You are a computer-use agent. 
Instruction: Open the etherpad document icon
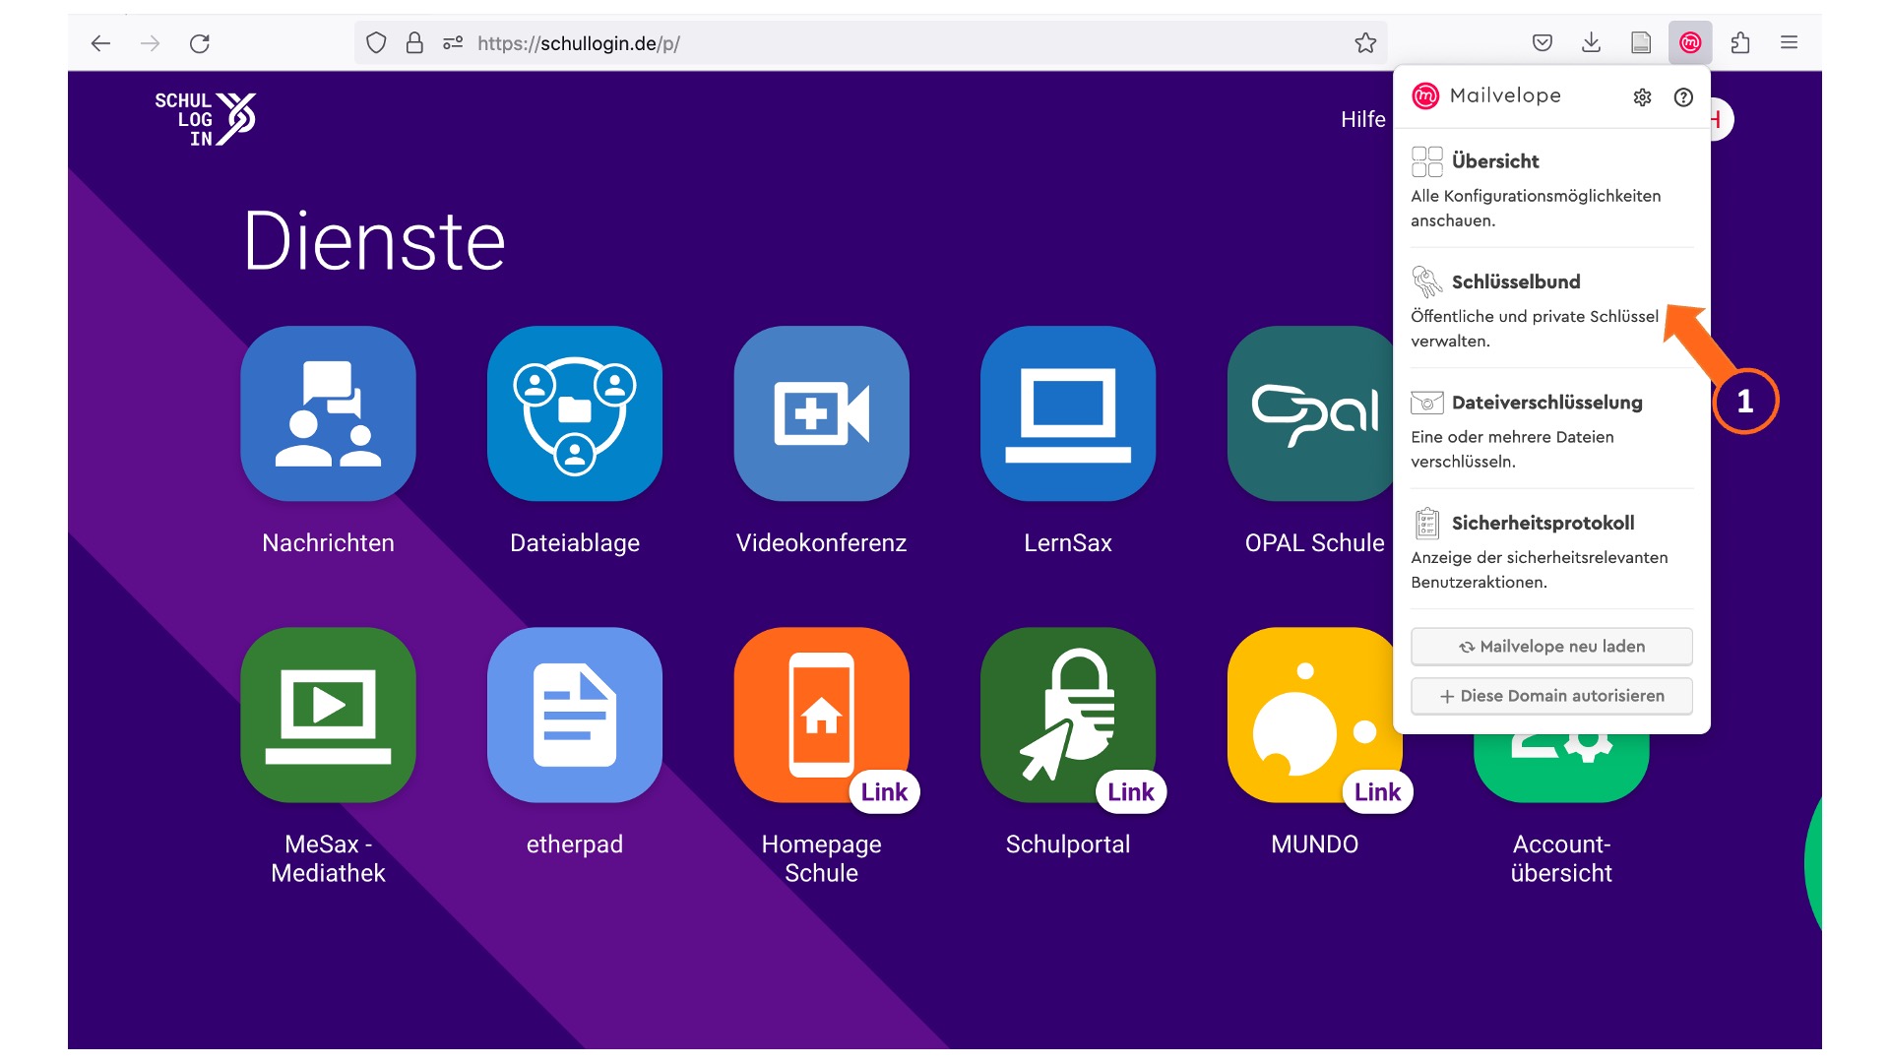(x=575, y=715)
